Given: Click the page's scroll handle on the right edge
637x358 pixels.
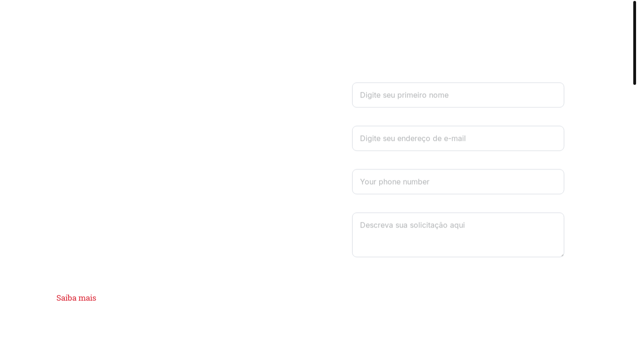Looking at the screenshot, I should coord(634,43).
